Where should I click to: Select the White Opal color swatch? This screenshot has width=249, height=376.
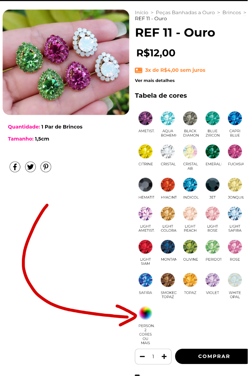(235, 280)
